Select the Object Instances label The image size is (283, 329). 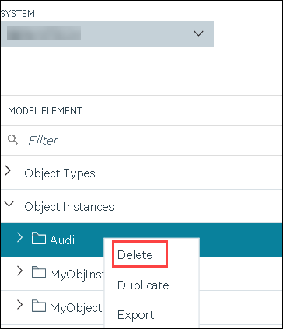coord(69,207)
